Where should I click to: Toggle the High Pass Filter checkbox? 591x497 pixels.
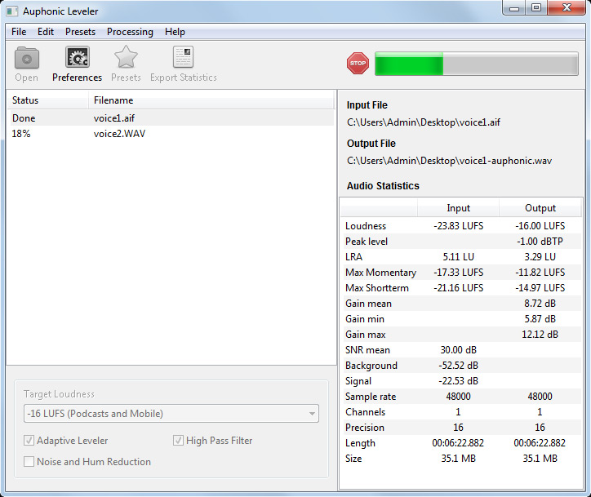(x=179, y=441)
